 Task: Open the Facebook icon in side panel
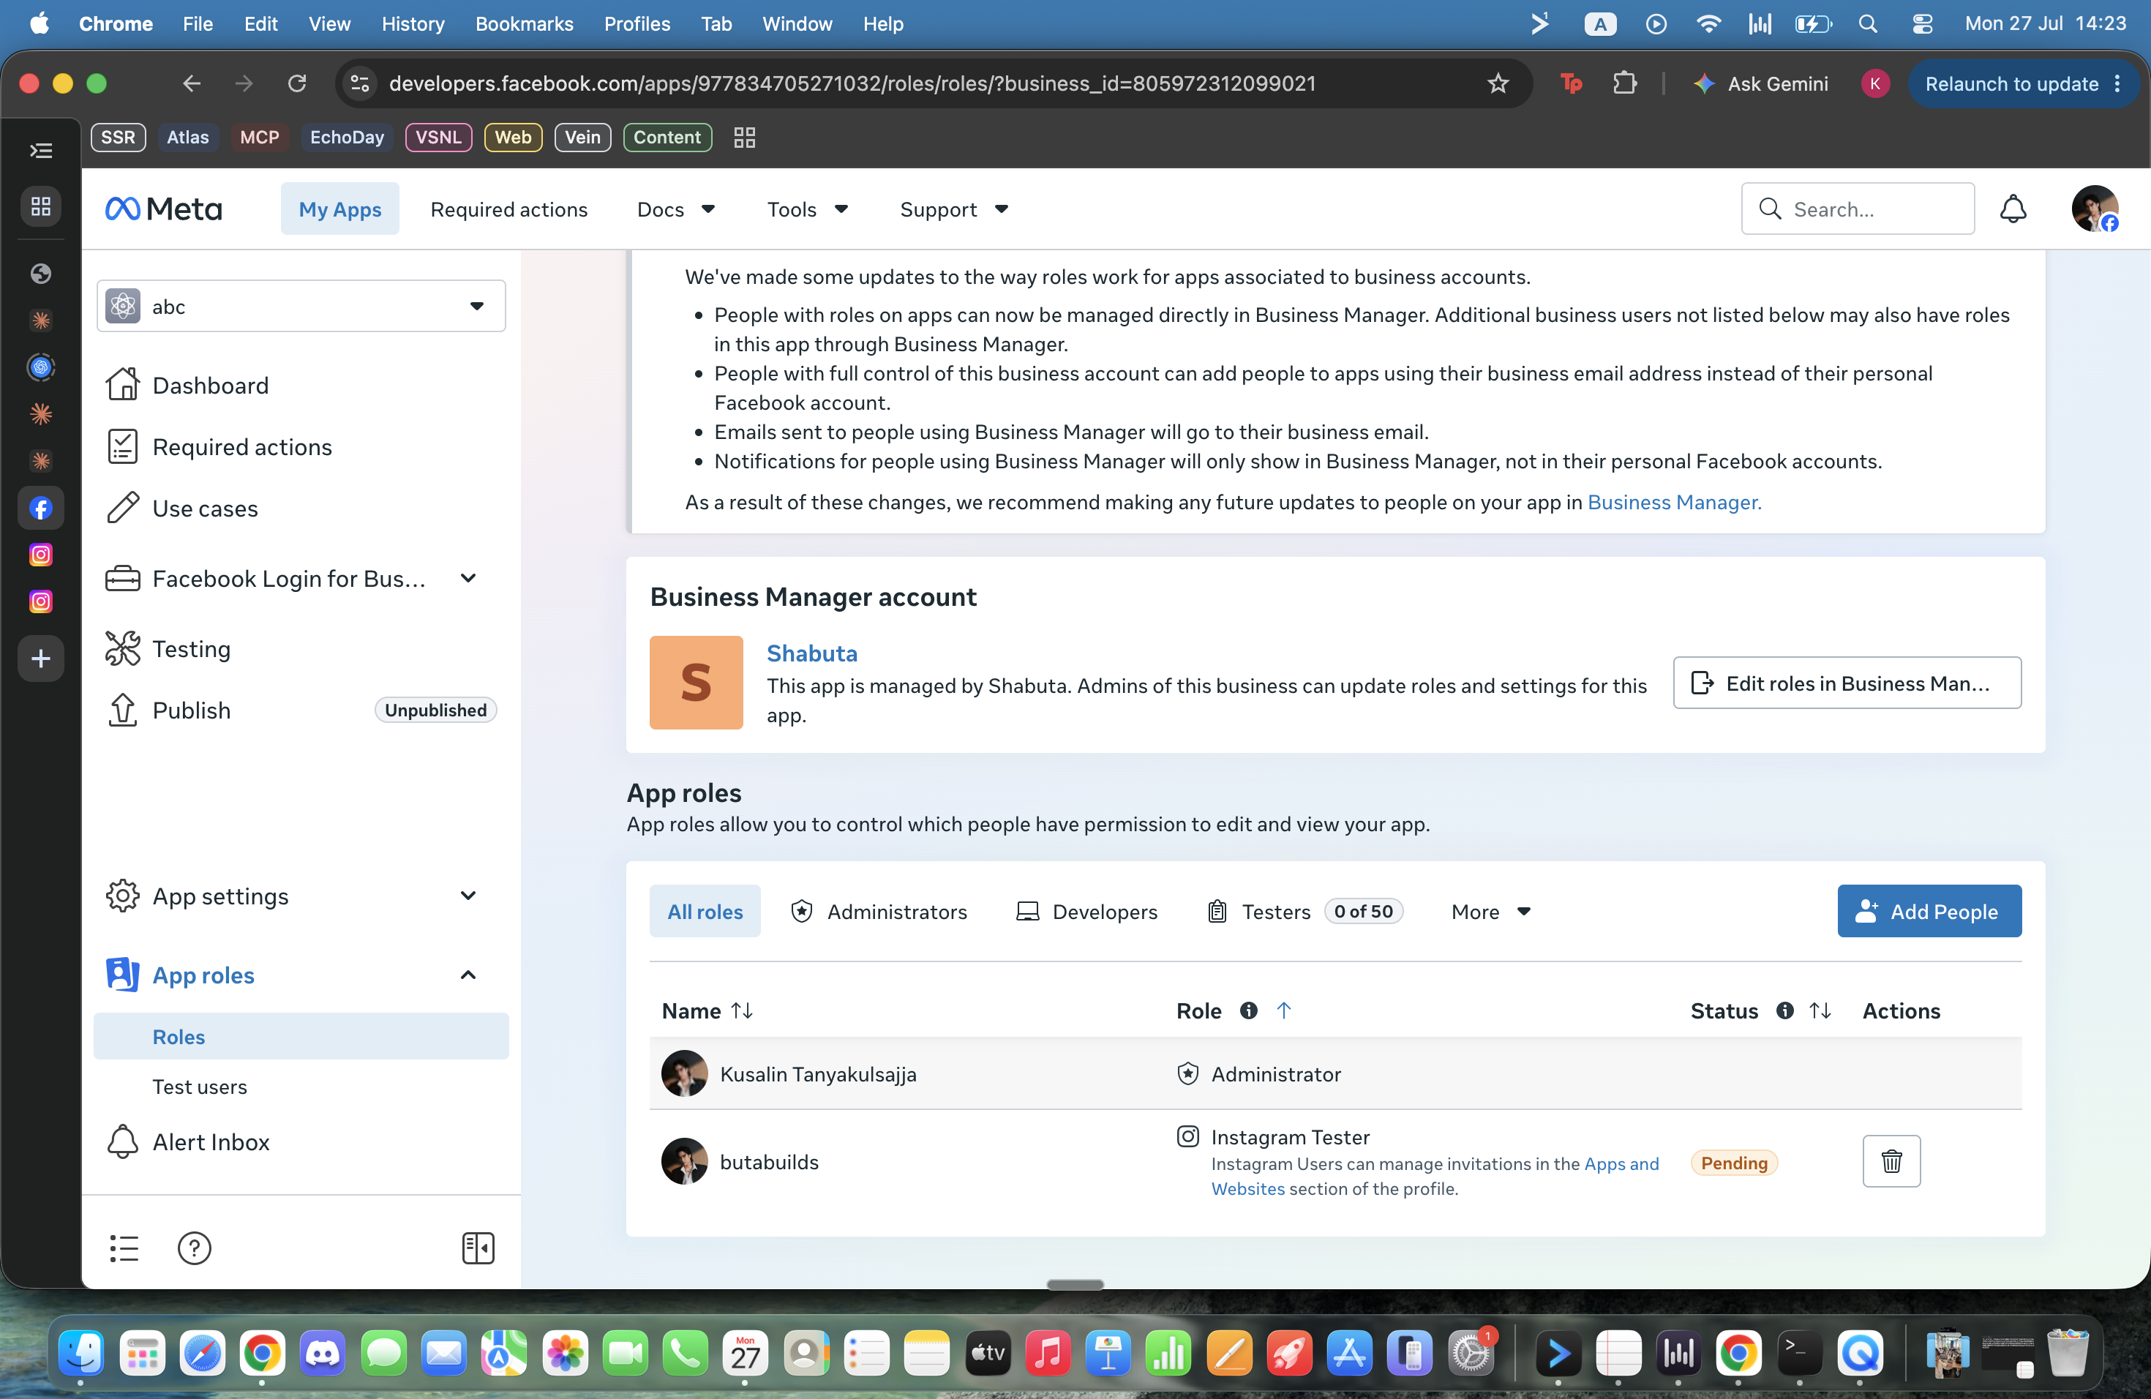pos(41,508)
